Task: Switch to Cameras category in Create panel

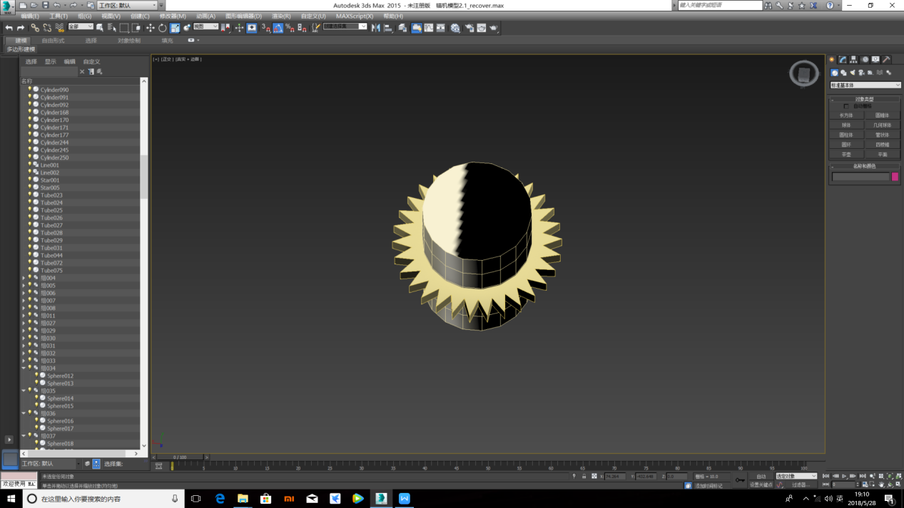Action: [x=861, y=73]
